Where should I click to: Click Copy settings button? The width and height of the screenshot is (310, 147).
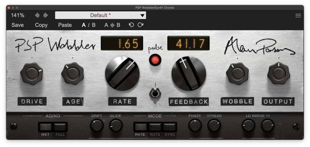(x=41, y=25)
